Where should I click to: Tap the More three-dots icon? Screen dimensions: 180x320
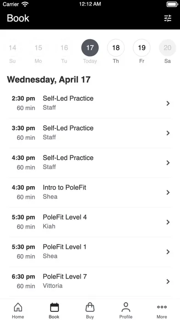coord(162,307)
